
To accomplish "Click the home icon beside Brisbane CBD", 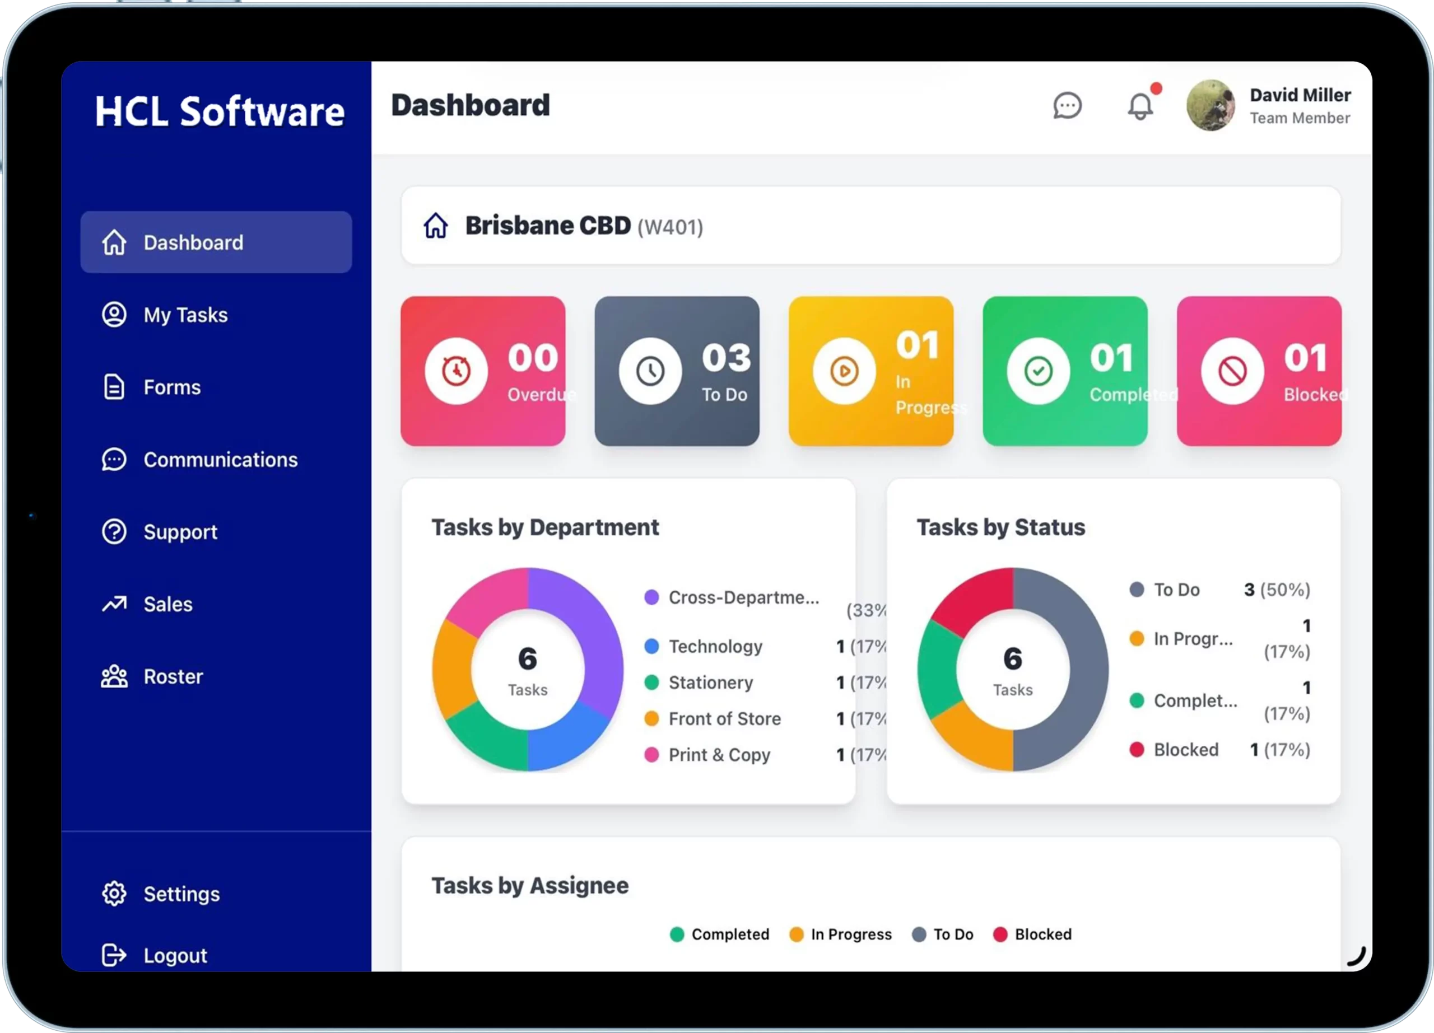I will tap(436, 226).
